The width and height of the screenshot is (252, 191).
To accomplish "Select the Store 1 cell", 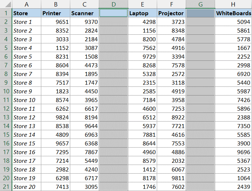I will coord(26,22).
